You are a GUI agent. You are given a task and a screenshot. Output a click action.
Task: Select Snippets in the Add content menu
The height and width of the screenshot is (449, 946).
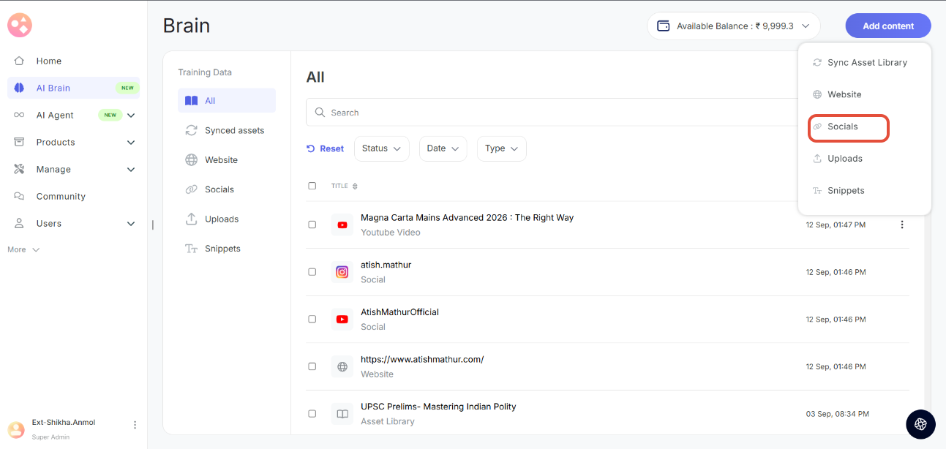(x=845, y=191)
